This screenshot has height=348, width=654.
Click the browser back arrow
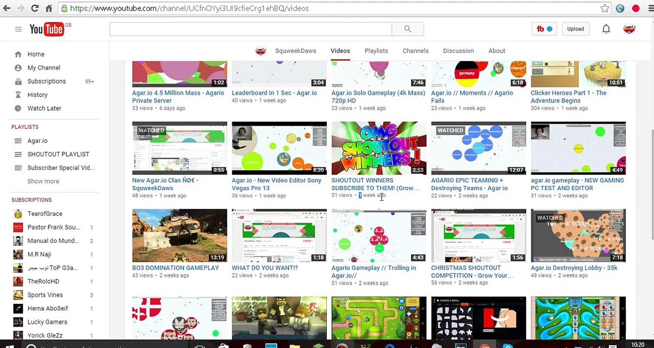click(7, 8)
